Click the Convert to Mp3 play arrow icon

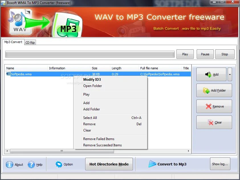click(x=152, y=164)
